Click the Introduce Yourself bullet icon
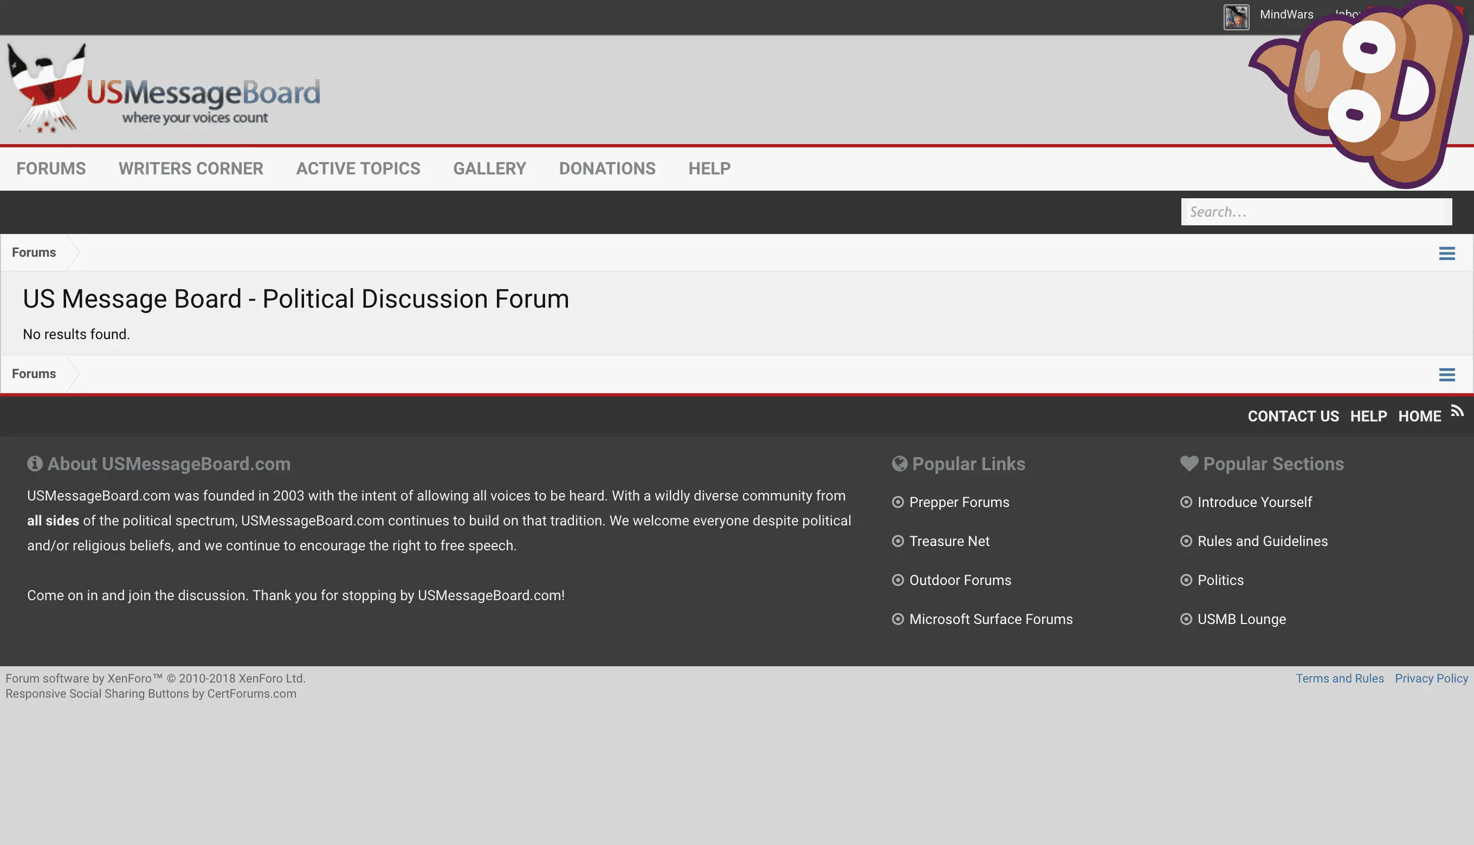The image size is (1474, 845). (1186, 502)
